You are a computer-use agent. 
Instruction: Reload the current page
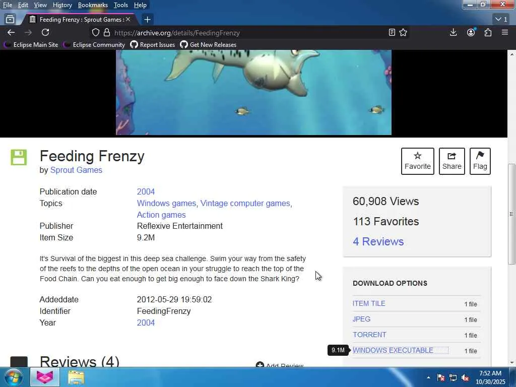pos(45,32)
